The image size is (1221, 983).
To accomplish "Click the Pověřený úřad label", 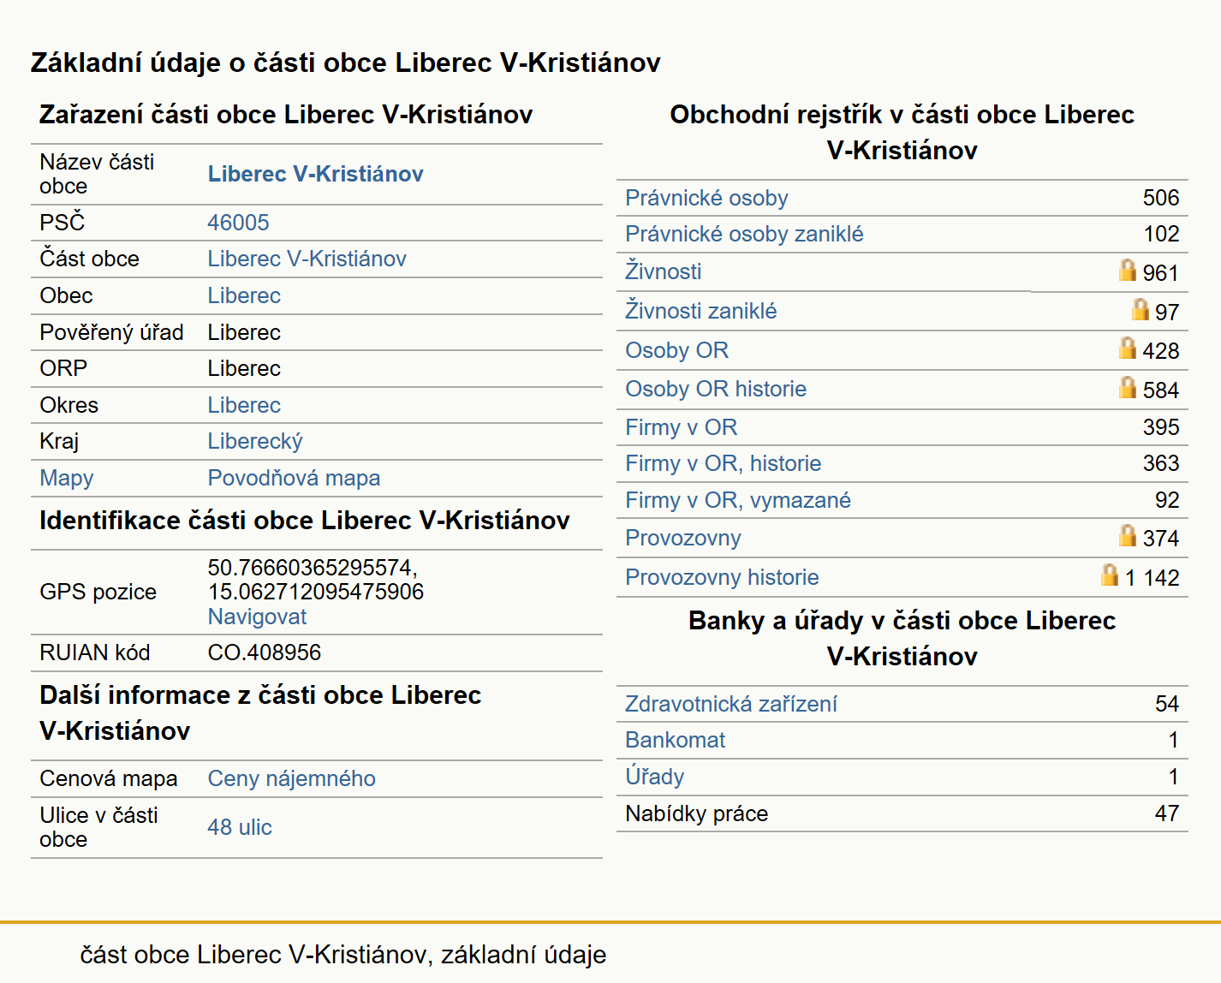I will tap(111, 332).
